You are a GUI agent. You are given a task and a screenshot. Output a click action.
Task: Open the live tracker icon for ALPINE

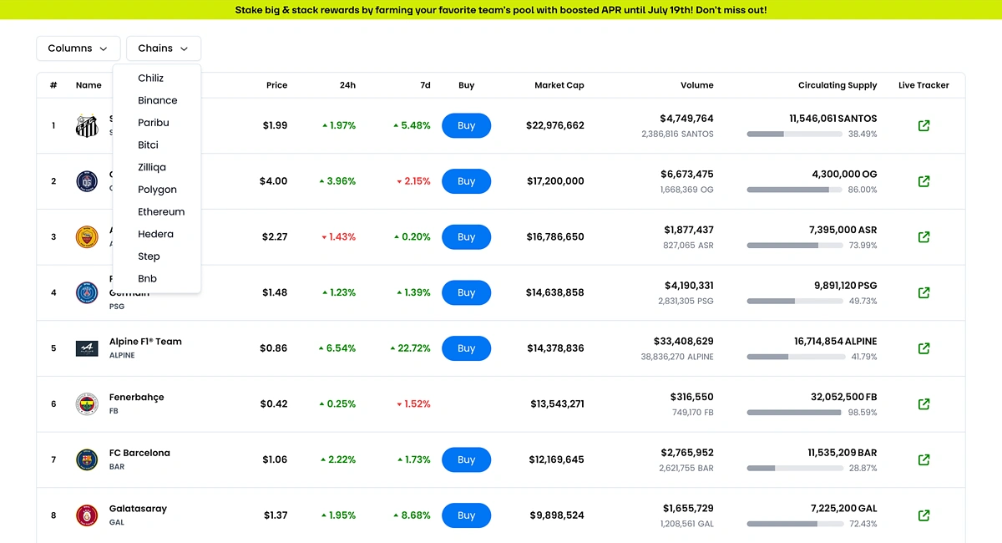(x=924, y=348)
